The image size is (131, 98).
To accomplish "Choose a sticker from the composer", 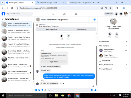I will click(x=42, y=90).
